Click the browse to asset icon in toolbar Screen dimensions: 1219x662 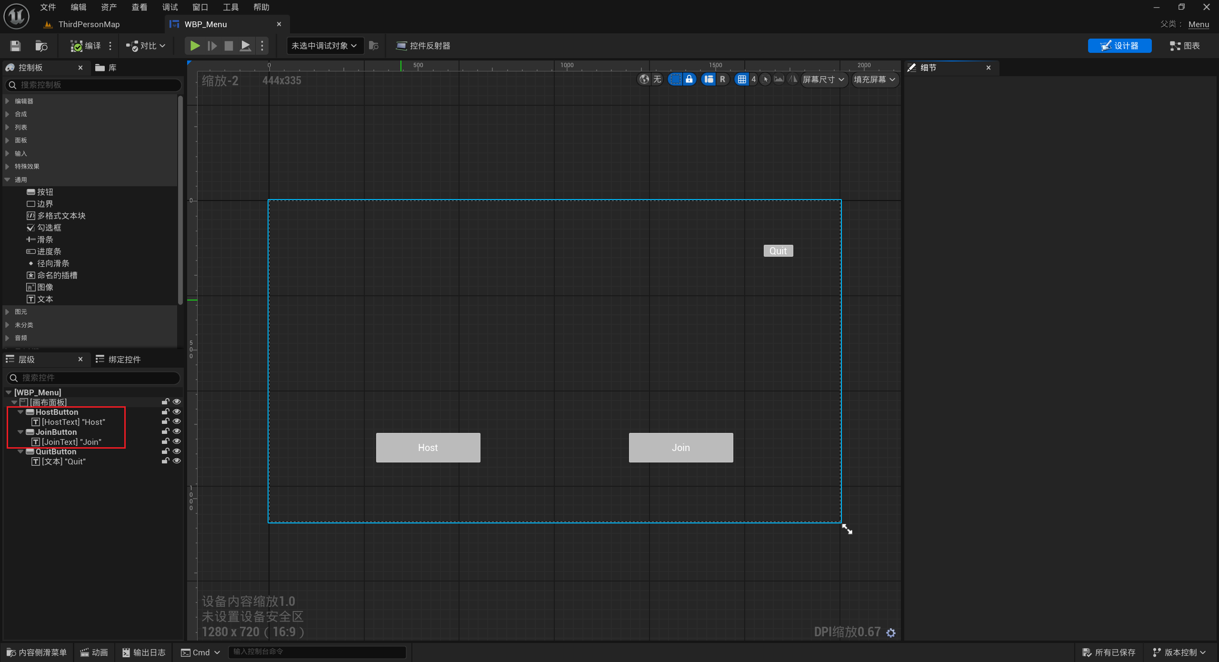click(41, 46)
